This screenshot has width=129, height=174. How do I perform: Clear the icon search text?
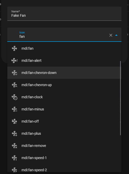coord(111,35)
